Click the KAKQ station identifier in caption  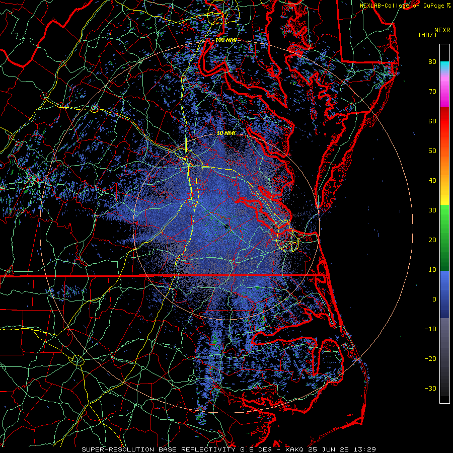point(295,449)
